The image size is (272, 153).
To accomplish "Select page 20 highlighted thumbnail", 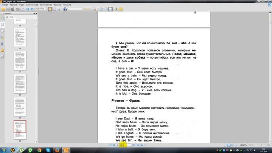I will point(20,130).
